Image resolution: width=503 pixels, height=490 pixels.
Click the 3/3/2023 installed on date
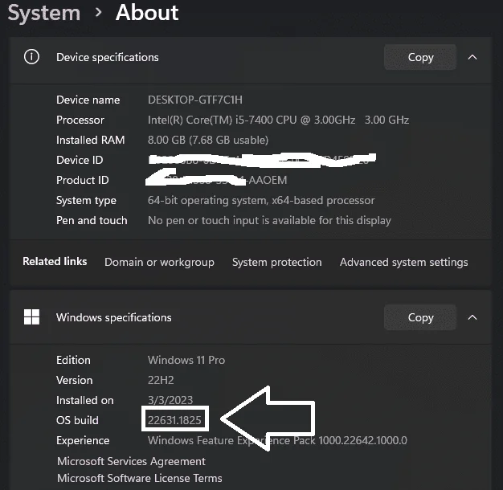pos(170,400)
